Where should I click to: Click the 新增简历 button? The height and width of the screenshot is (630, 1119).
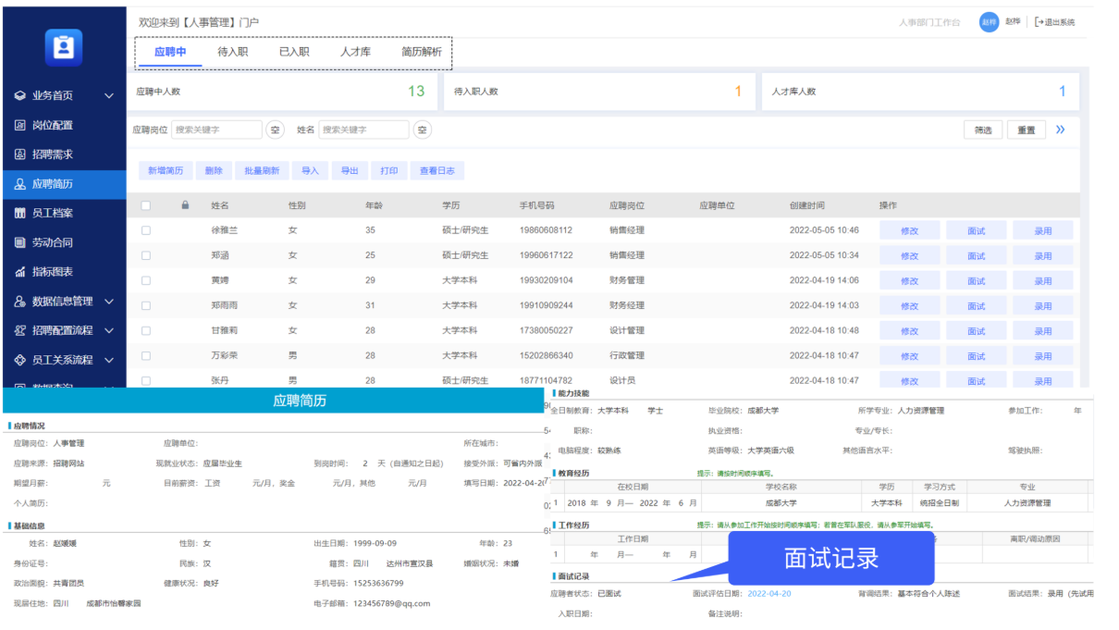coord(166,171)
